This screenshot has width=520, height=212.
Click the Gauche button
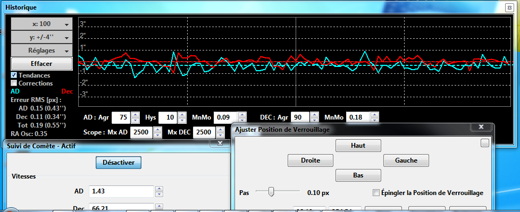coord(406,160)
